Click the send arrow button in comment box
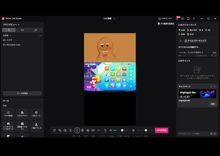 [x=214, y=134]
